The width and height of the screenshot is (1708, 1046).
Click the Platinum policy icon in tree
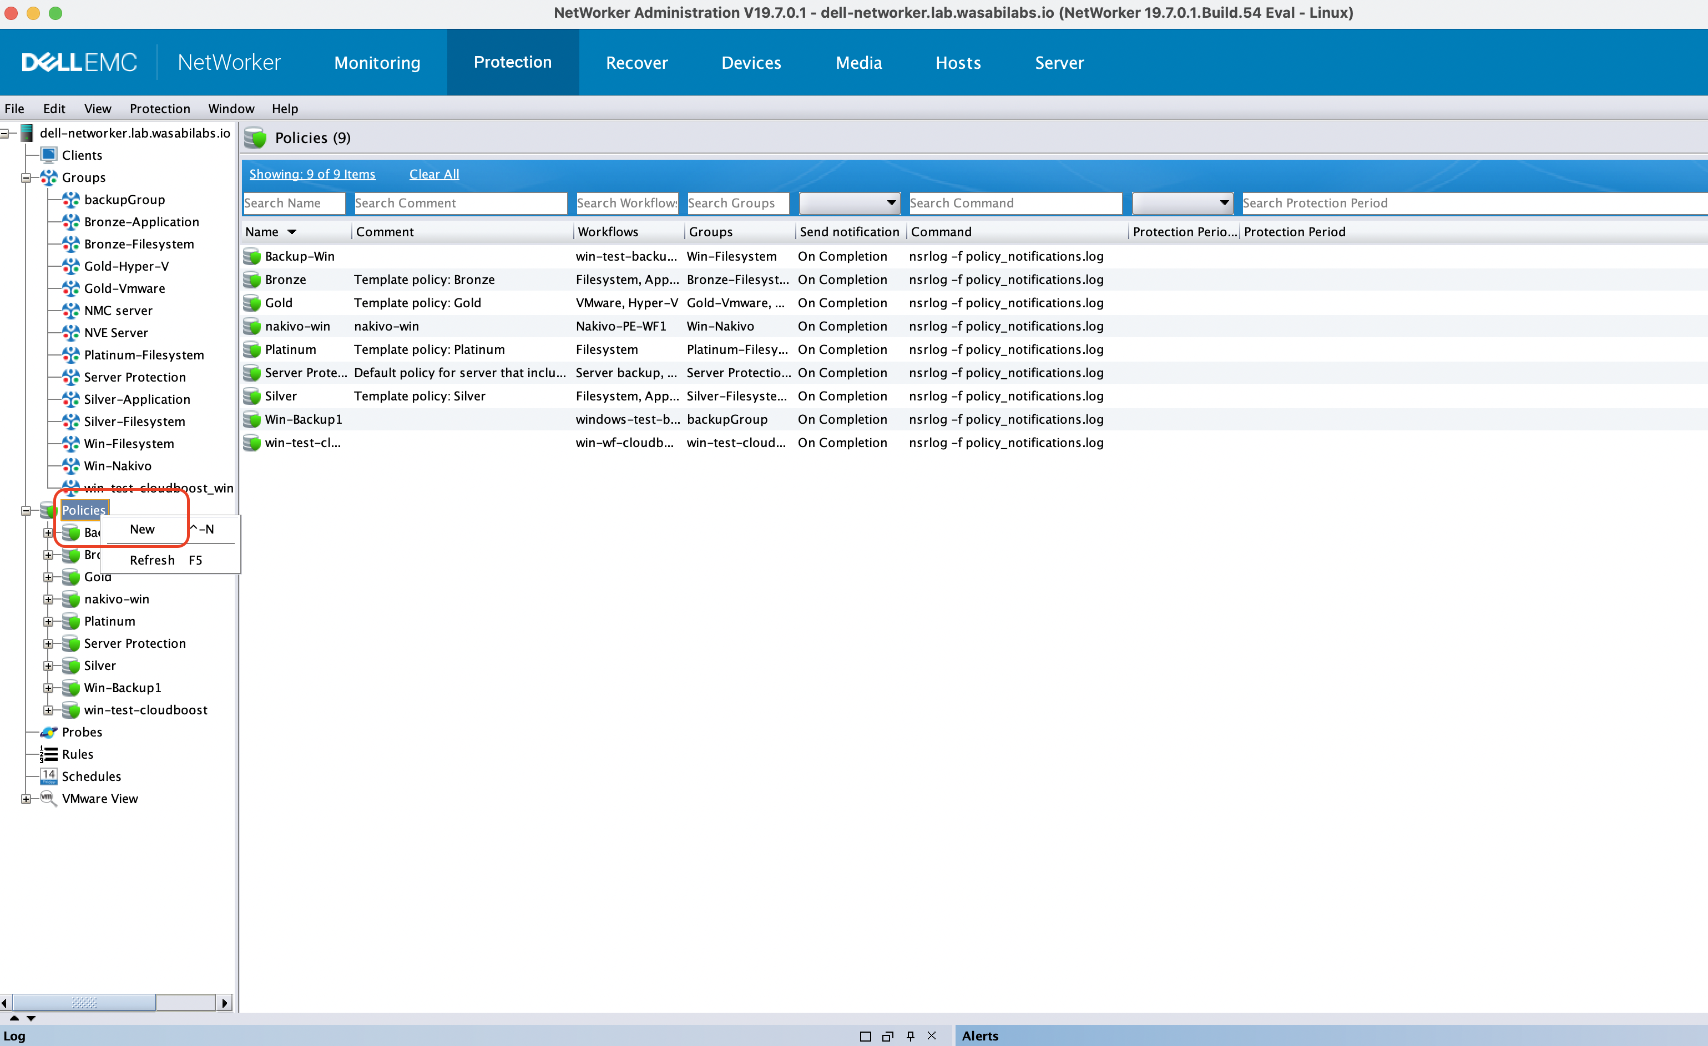click(70, 621)
